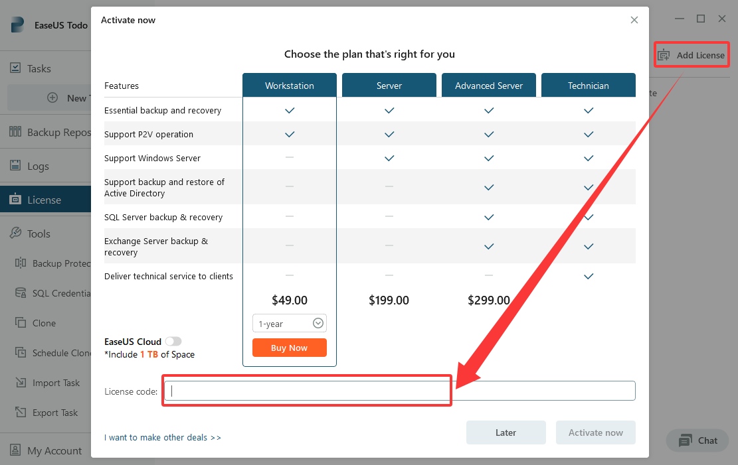Click the Later button
Image resolution: width=738 pixels, height=465 pixels.
[506, 432]
